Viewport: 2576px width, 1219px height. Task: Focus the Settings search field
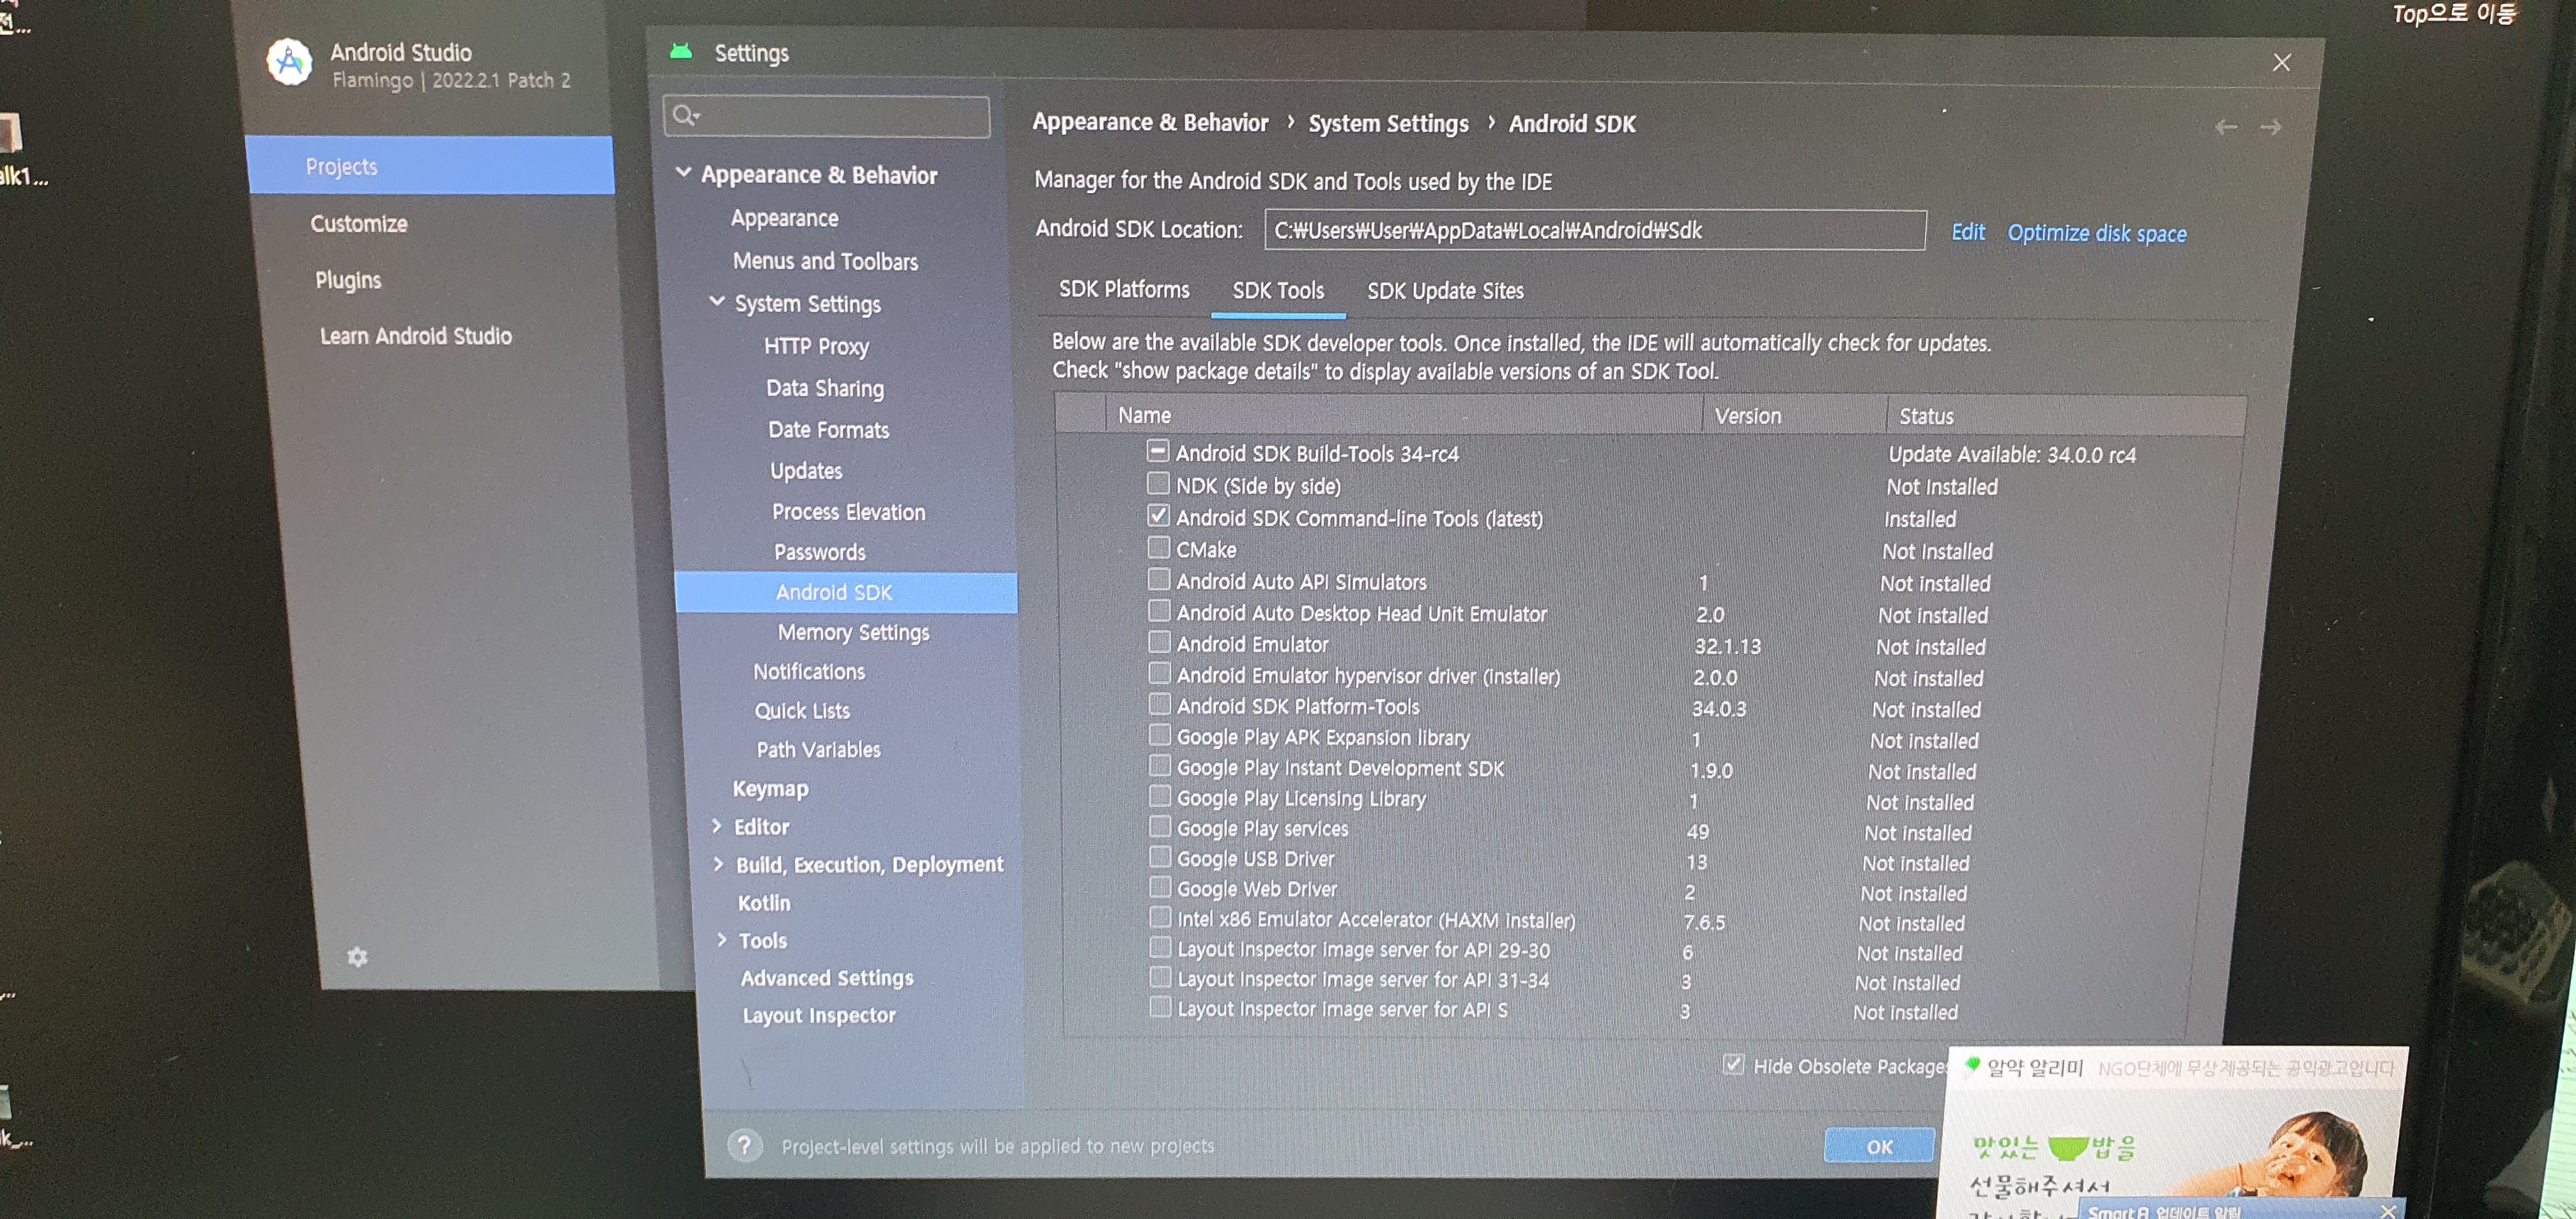826,117
